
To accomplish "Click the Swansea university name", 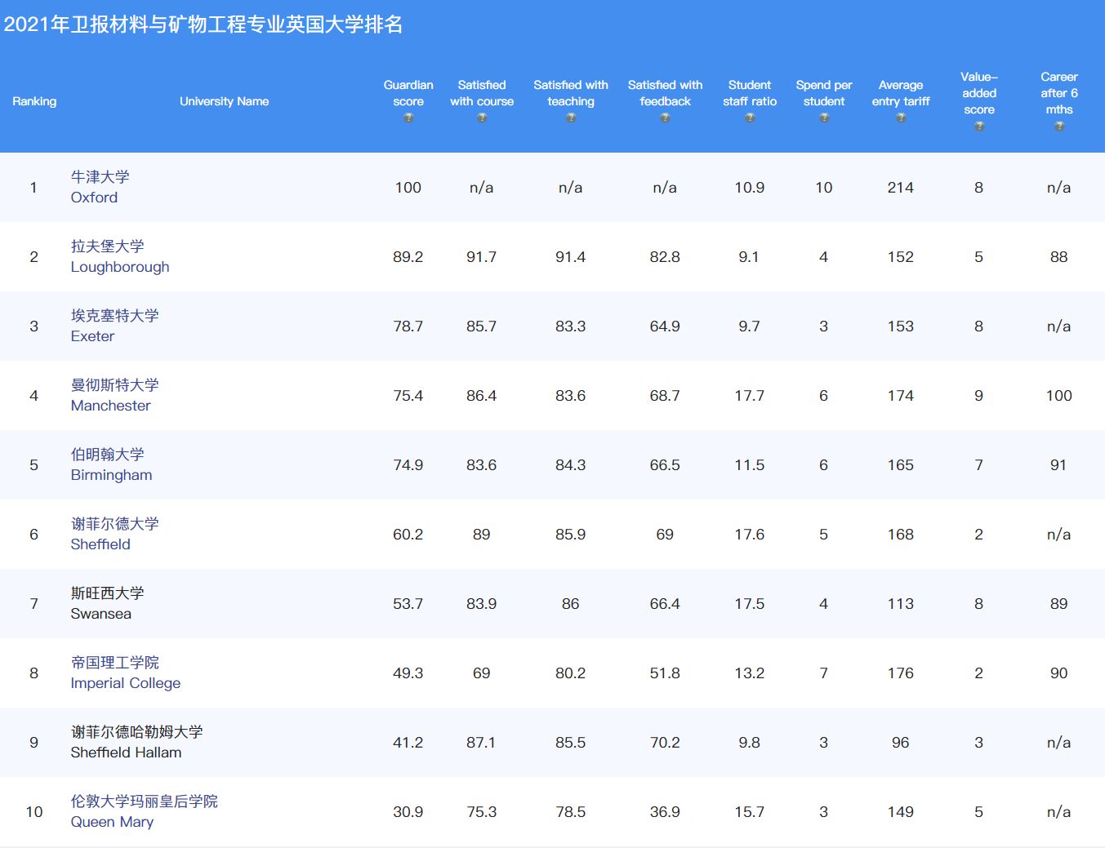I will [x=107, y=603].
